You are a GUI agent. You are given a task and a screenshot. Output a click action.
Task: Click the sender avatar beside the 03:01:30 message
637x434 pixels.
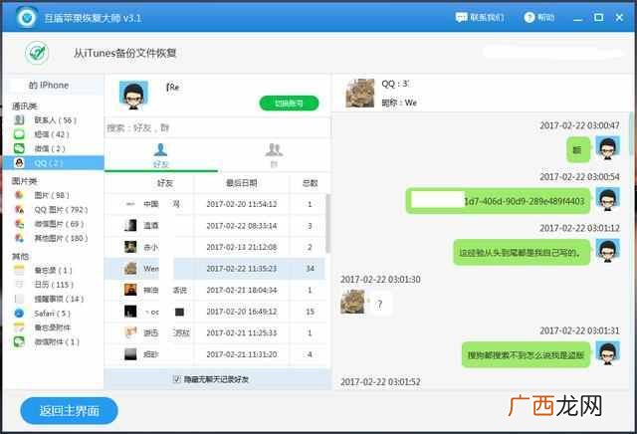352,303
